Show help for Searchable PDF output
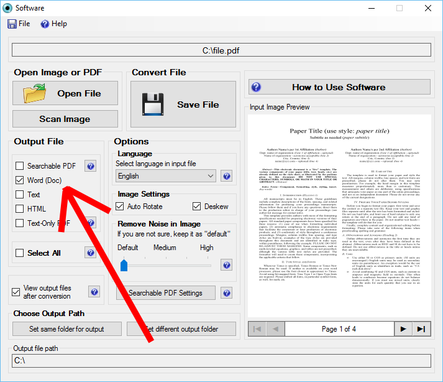This screenshot has height=382, width=443. coord(91,166)
